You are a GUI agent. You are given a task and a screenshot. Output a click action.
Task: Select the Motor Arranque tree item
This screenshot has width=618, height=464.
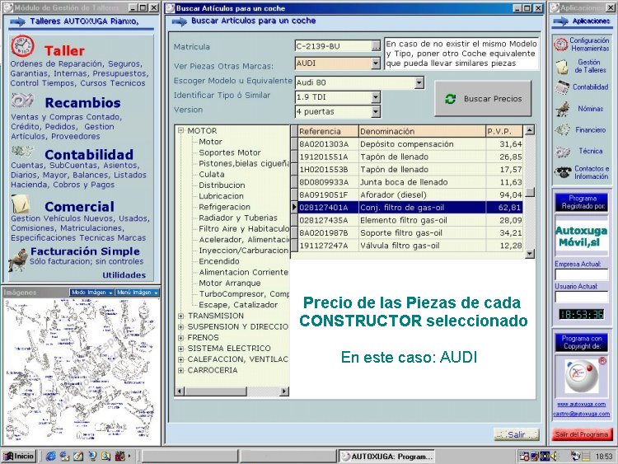click(229, 283)
